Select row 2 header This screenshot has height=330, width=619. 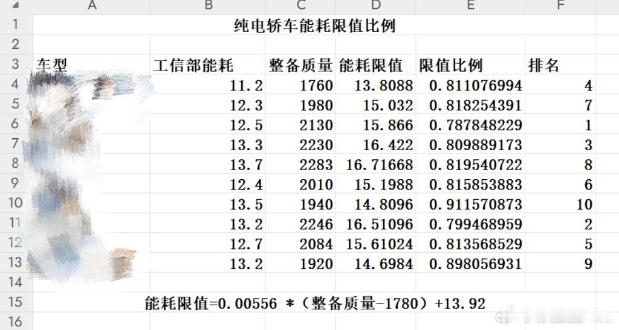[x=16, y=44]
